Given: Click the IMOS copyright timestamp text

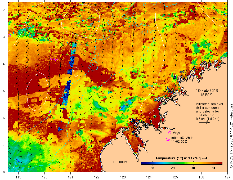Looking at the screenshot, I should click(x=231, y=136).
